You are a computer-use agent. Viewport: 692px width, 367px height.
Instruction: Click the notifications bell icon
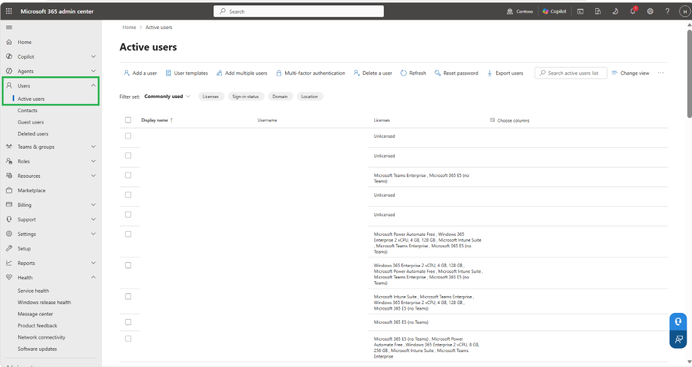[633, 11]
